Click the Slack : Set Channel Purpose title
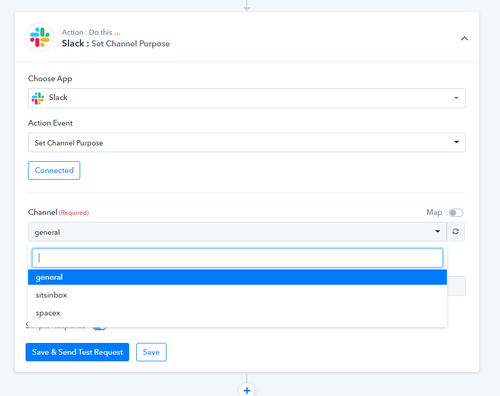Image resolution: width=500 pixels, height=396 pixels. coord(116,44)
